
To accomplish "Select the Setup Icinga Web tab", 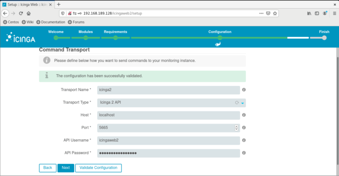I will (x=27, y=4).
